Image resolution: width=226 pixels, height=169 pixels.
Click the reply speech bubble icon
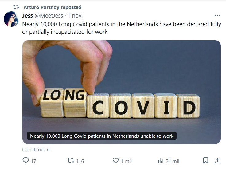pyautogui.click(x=26, y=160)
